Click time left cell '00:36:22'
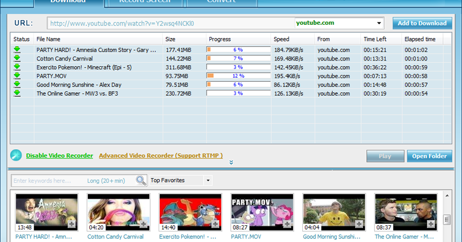This screenshot has height=242, width=462. pyautogui.click(x=375, y=67)
